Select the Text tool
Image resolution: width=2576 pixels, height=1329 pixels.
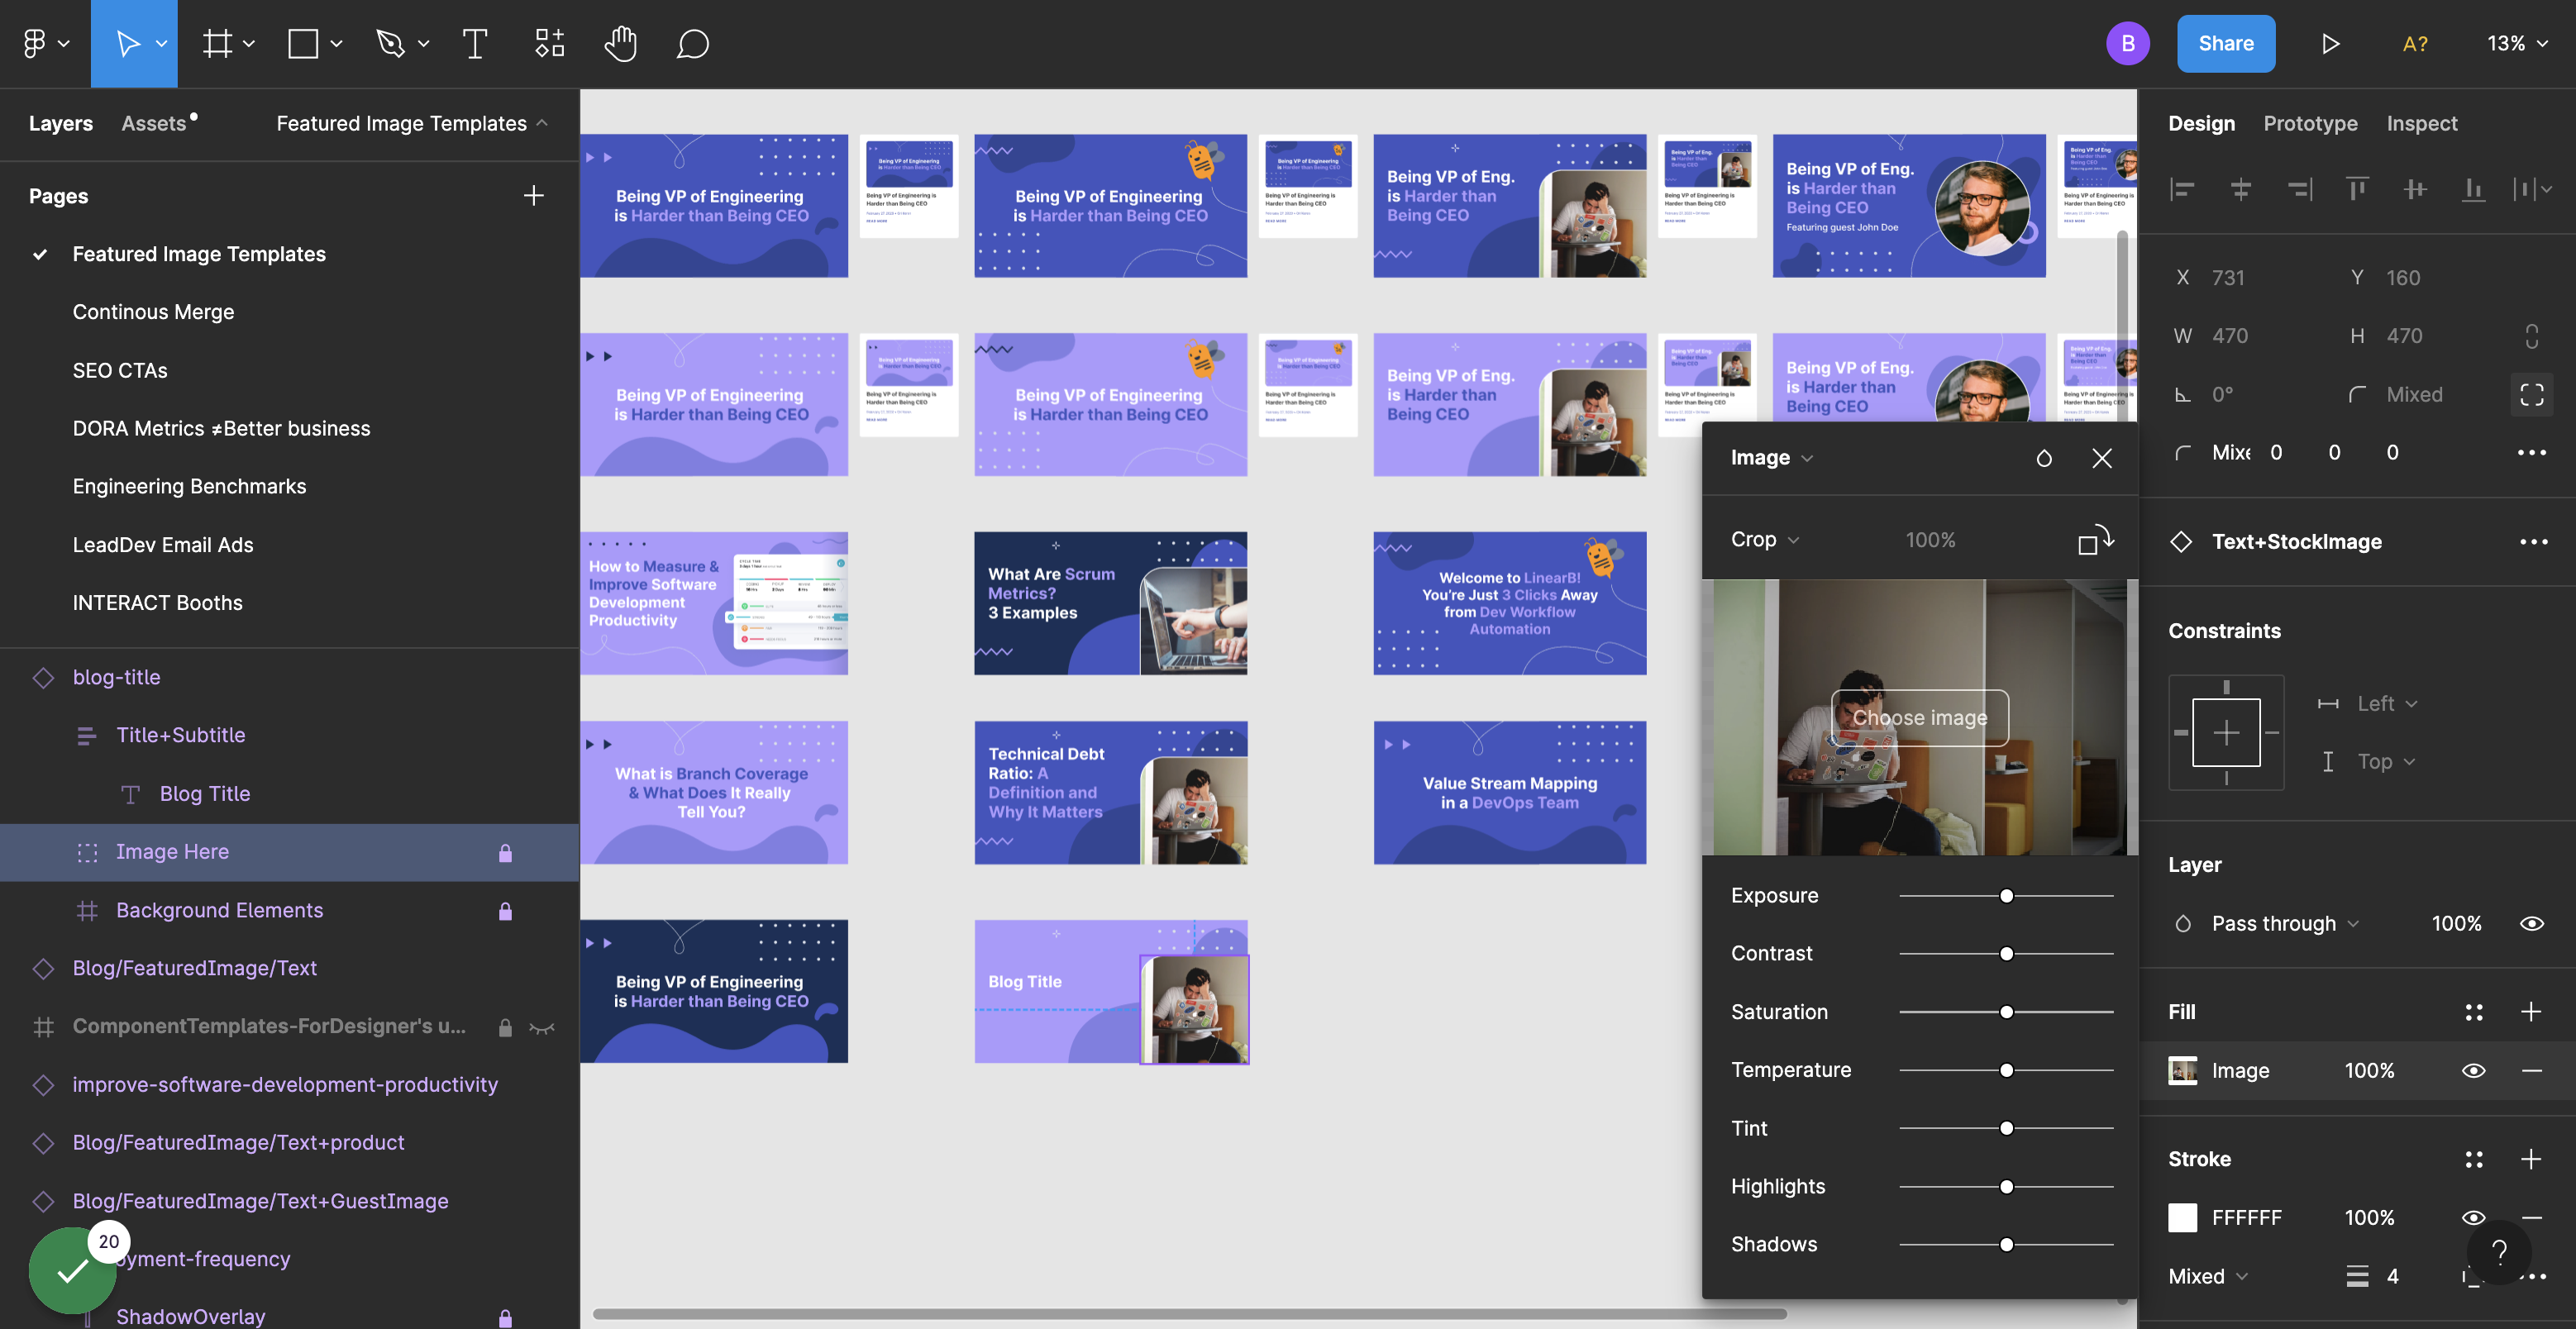pyautogui.click(x=475, y=44)
